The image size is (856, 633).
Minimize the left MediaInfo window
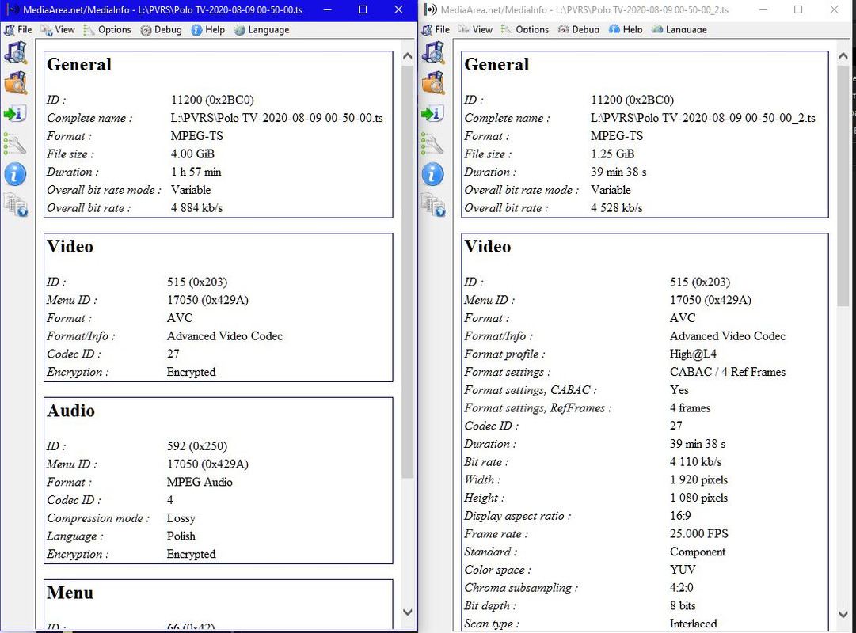[328, 9]
